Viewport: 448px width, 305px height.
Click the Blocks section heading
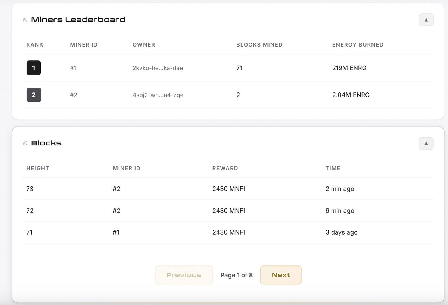coord(46,143)
